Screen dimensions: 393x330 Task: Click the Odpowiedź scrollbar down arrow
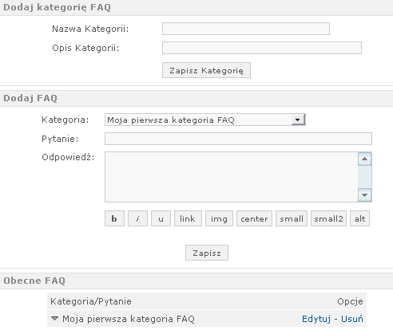[x=365, y=195]
